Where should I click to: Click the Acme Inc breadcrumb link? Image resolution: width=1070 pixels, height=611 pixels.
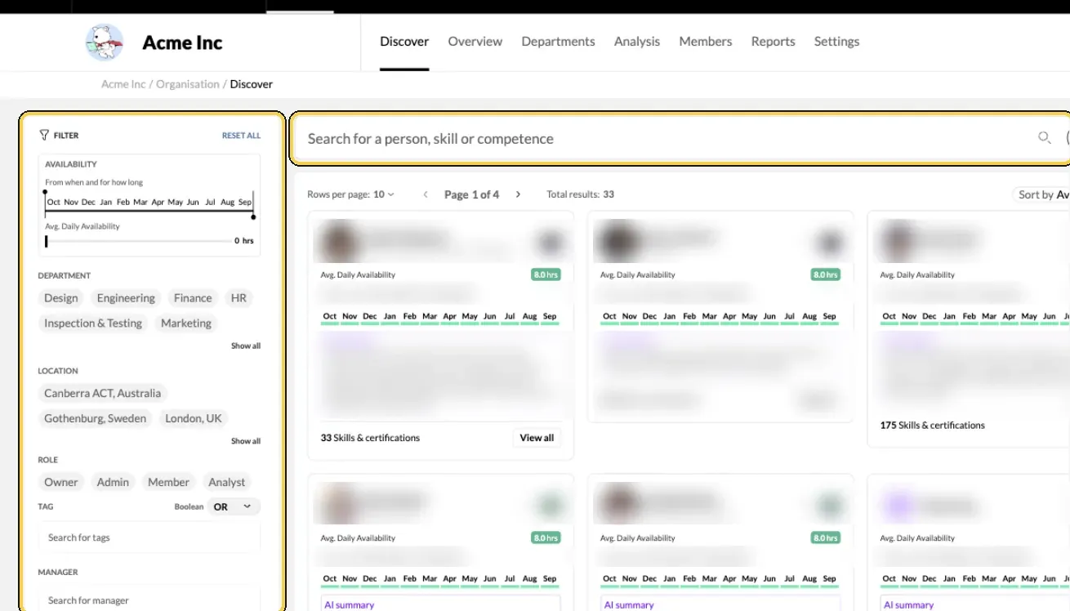click(x=123, y=84)
